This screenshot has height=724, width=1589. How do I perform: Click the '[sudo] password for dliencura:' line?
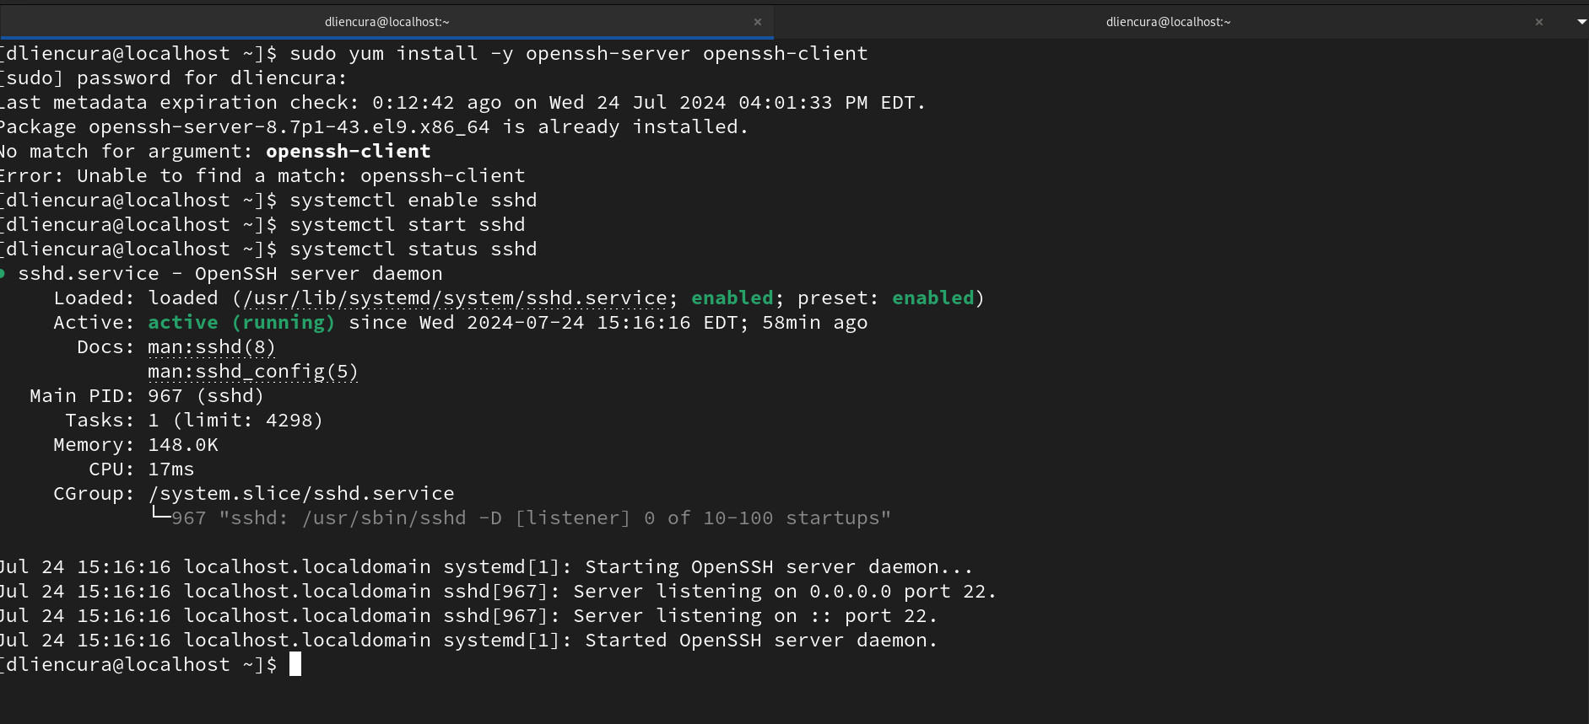point(173,78)
